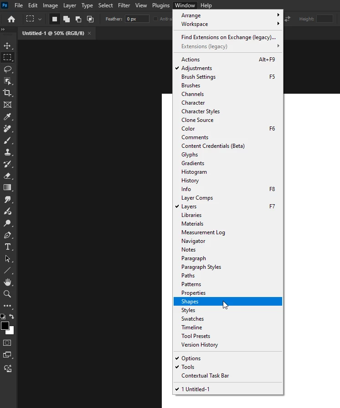This screenshot has height=408, width=340.
Task: Open Find Extensions on Exchange (legacy)
Action: click(x=228, y=37)
